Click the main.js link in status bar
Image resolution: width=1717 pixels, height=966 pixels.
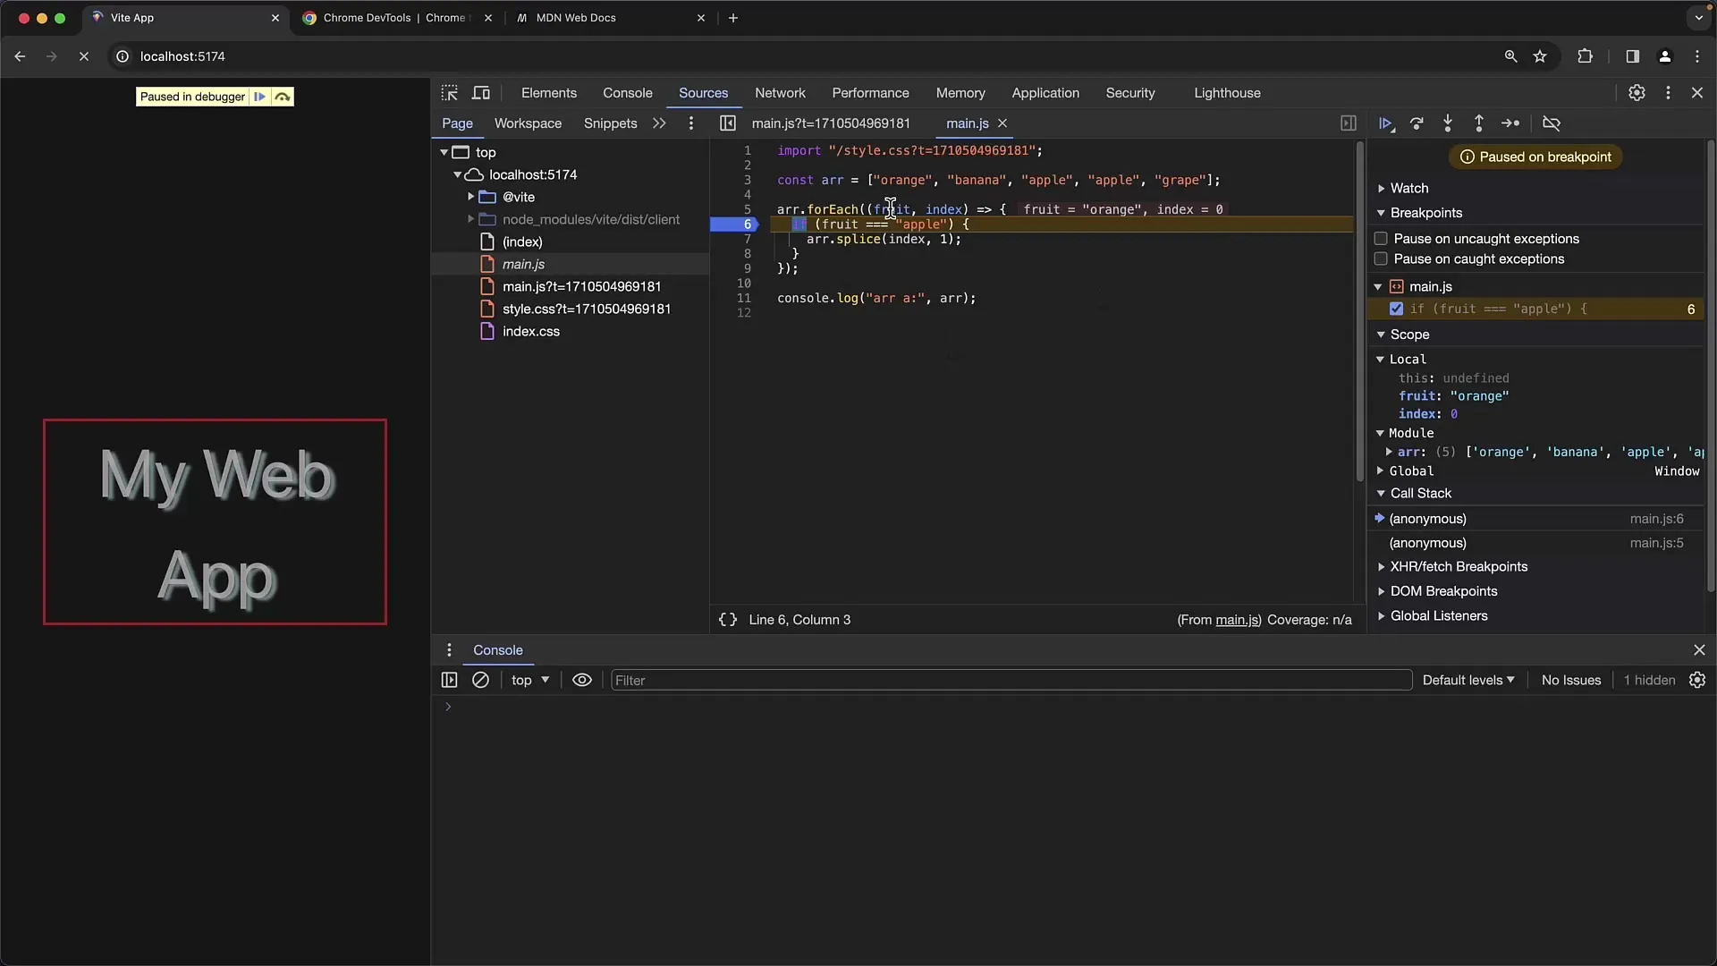[x=1237, y=620]
